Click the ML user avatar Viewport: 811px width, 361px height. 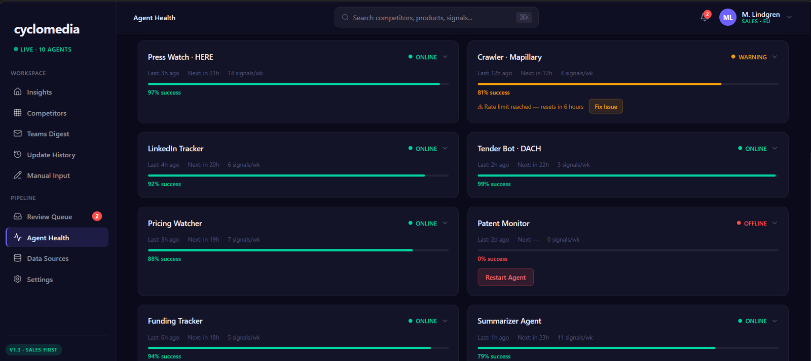[x=728, y=17]
